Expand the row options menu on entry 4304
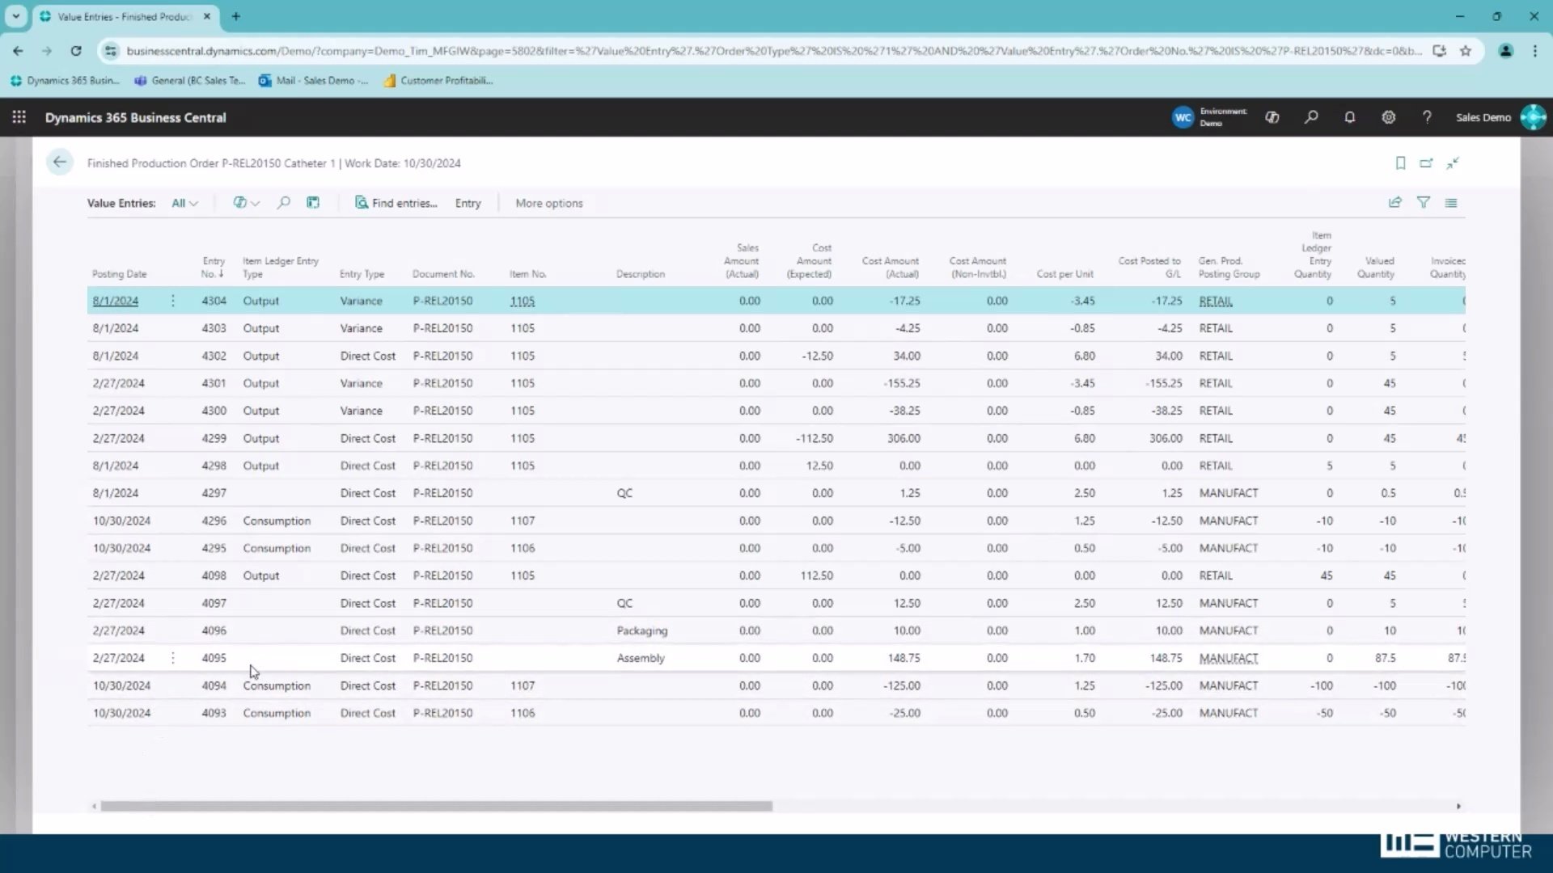Image resolution: width=1553 pixels, height=873 pixels. click(x=172, y=300)
